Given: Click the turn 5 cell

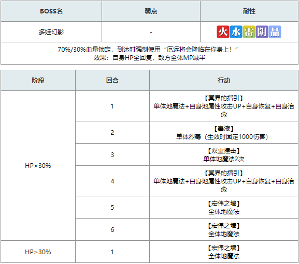Looking at the screenshot, I should (112, 207).
